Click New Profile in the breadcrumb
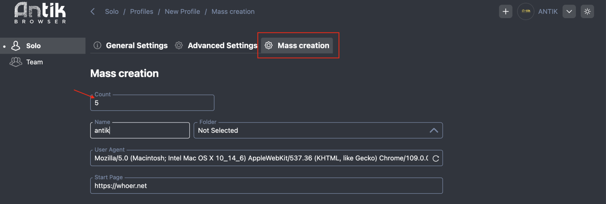 pyautogui.click(x=182, y=11)
